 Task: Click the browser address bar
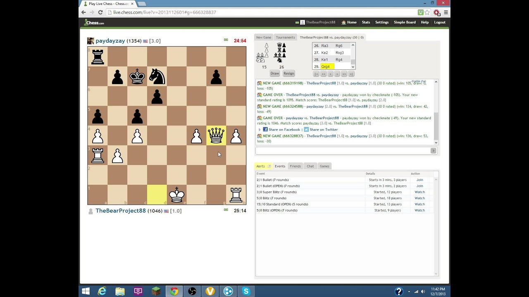pyautogui.click(x=264, y=12)
